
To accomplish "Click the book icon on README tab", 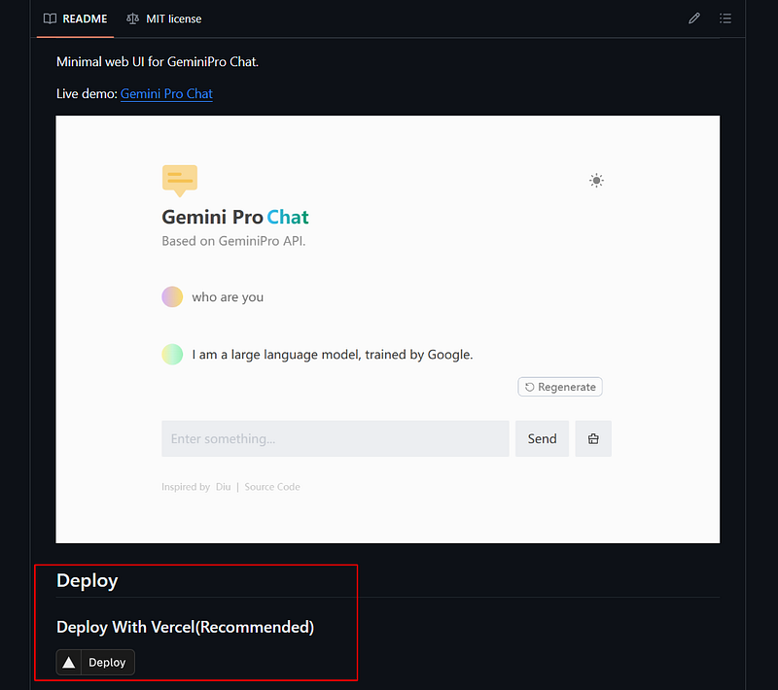I will point(51,18).
